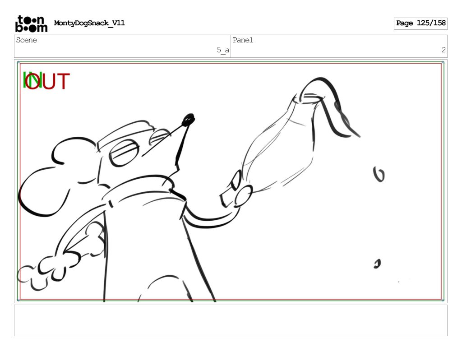The image size is (462, 357).
Task: Click the empty notes box below the panel
Action: (x=231, y=320)
